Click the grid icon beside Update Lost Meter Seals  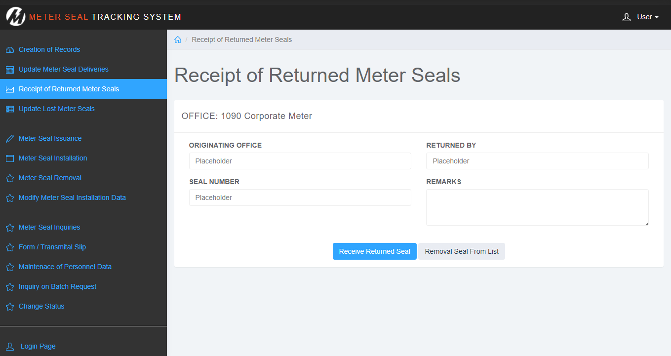coord(9,109)
